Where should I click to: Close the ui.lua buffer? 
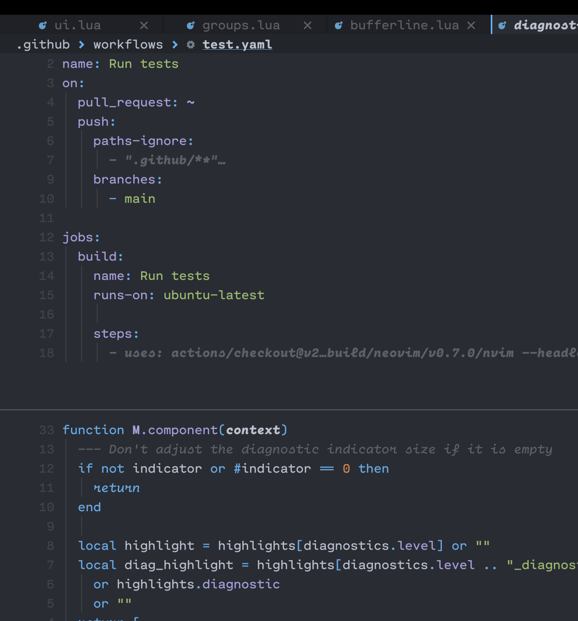coord(144,25)
